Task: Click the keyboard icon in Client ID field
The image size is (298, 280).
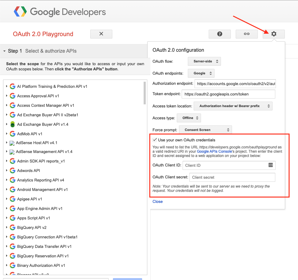Action: (x=271, y=165)
